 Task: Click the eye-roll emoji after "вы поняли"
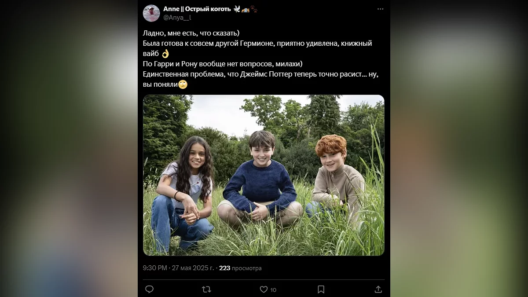click(183, 84)
